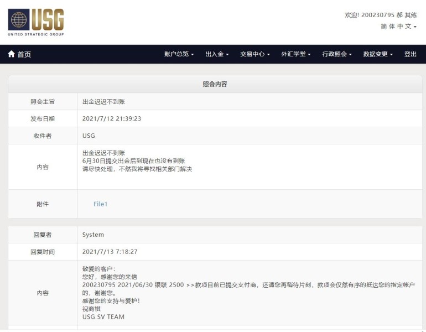Select the greeting 敬爱的客户
426x332 pixels.
[99, 269]
